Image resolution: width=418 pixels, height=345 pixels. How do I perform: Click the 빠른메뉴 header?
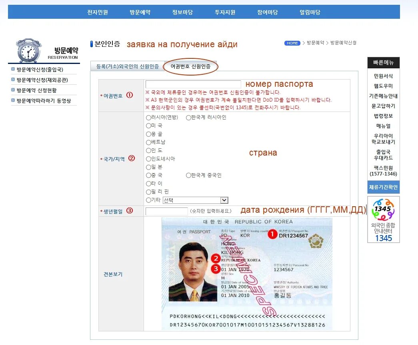(383, 63)
